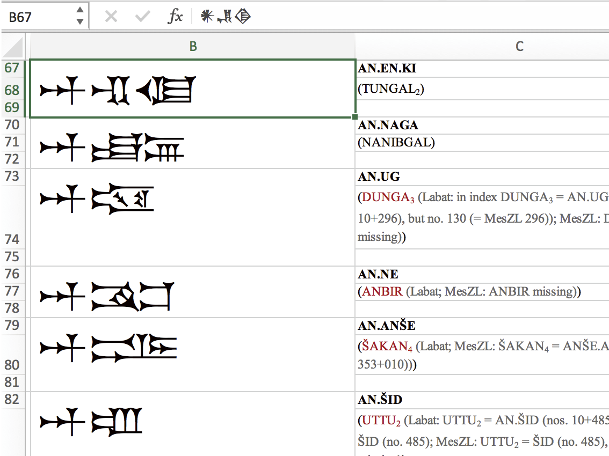The image size is (609, 456).
Task: Click into the formula bar cuneiform content
Action: click(x=226, y=16)
